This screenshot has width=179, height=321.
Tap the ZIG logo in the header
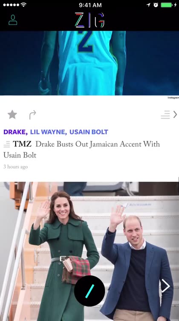coord(89,20)
